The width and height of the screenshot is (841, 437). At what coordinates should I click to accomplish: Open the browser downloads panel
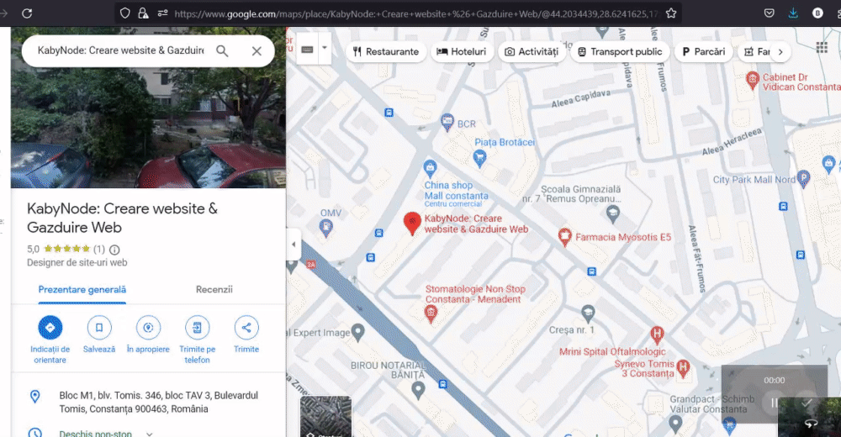(793, 13)
